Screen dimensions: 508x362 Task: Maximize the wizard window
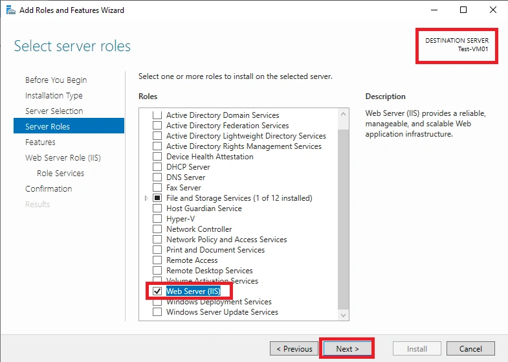463,10
